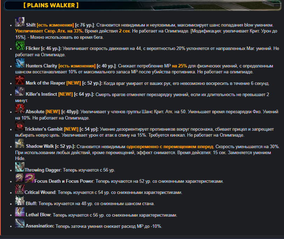Click the Critical Wound skill icon
Screen dimensions: 284x239
coord(20,189)
